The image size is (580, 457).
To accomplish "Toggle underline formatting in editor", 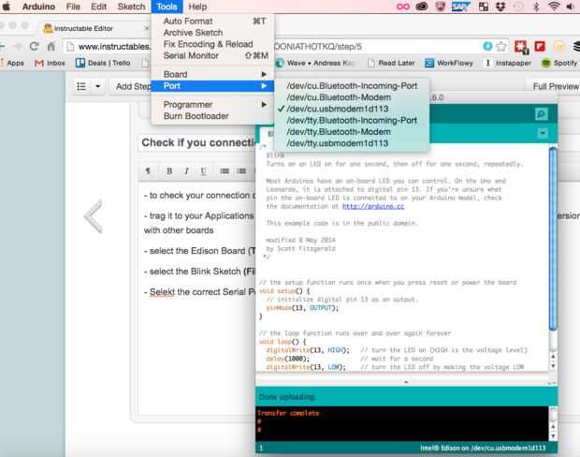I will (x=203, y=171).
